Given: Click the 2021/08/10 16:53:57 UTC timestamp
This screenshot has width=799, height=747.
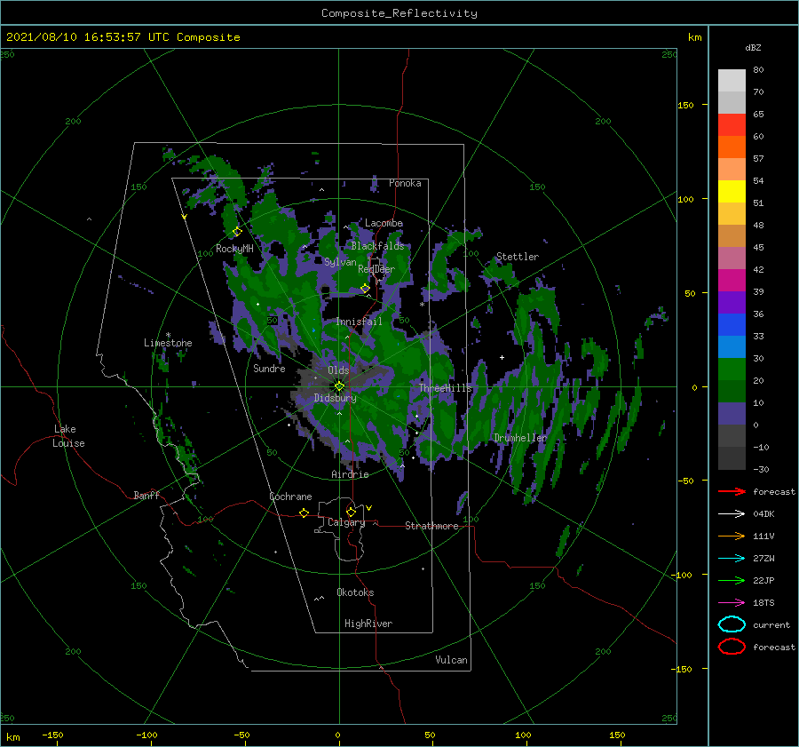Looking at the screenshot, I should [123, 37].
